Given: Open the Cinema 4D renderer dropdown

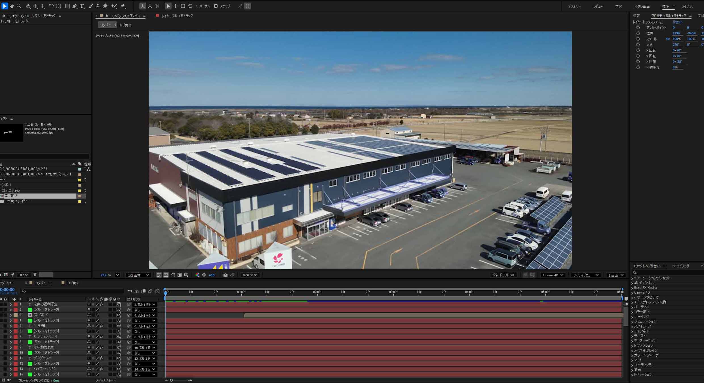Looking at the screenshot, I should (553, 275).
